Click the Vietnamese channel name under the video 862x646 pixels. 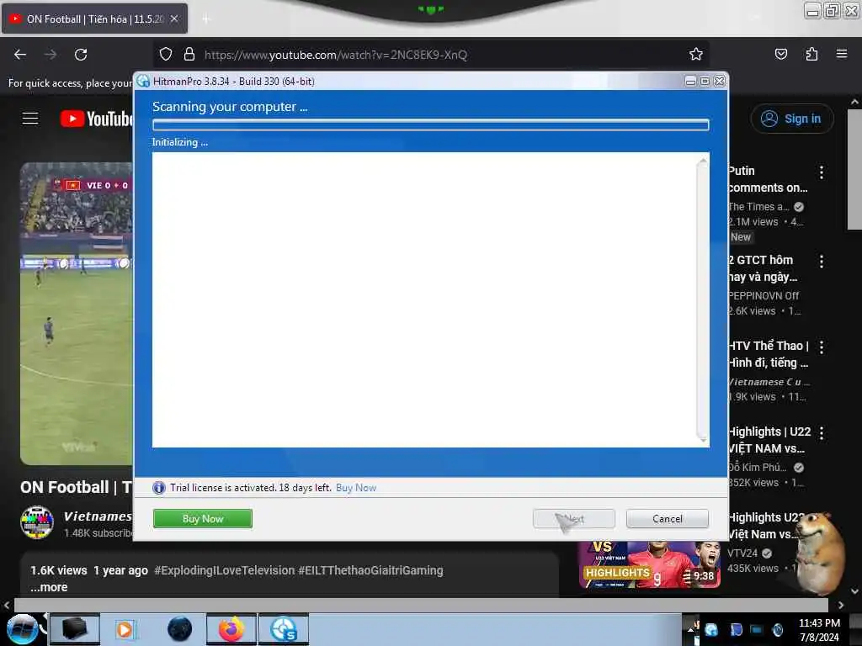(x=98, y=516)
